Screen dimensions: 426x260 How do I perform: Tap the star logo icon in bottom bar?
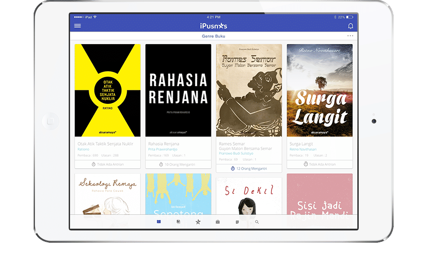tap(198, 222)
